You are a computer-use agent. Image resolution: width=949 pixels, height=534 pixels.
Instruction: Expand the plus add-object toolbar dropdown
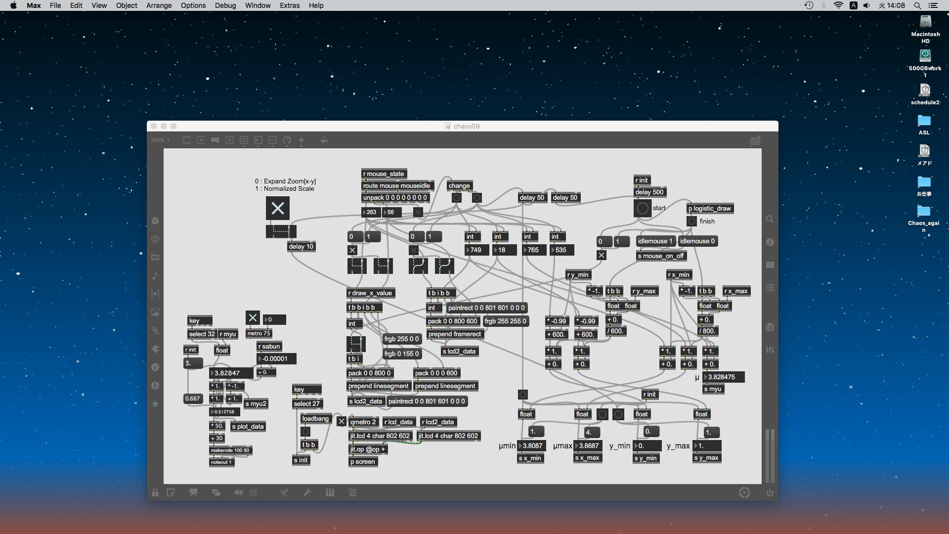pos(301,140)
